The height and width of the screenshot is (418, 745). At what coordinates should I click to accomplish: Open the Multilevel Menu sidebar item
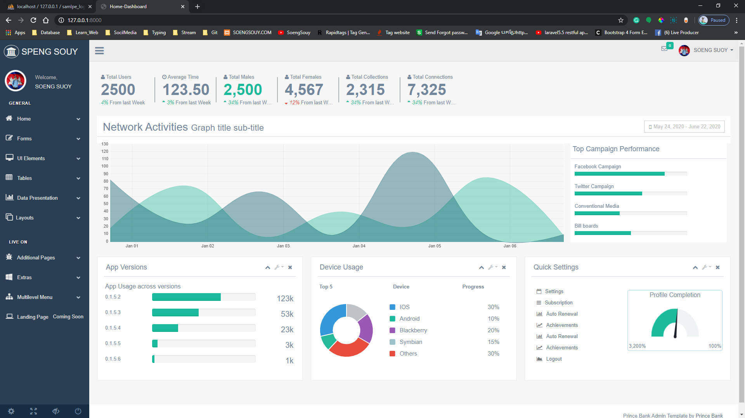(35, 297)
